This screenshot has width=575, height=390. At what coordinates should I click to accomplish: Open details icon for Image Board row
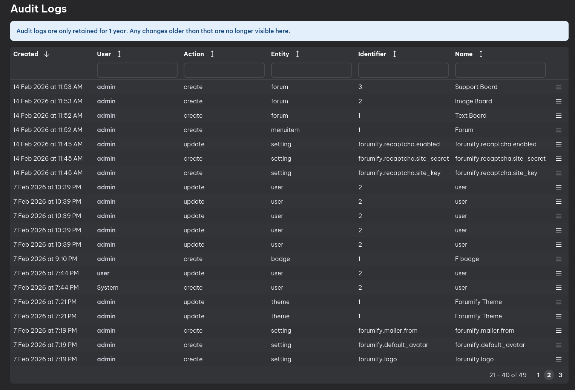click(558, 101)
